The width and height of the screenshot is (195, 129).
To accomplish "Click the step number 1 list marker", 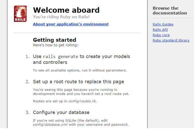I will click(28, 57).
